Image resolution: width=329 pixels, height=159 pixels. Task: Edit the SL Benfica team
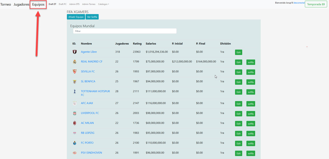(x=239, y=82)
